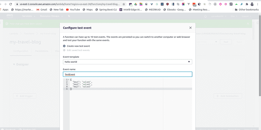Screen dimensions: 261x130
Task: Click the Event name input field
Action: (127, 74)
